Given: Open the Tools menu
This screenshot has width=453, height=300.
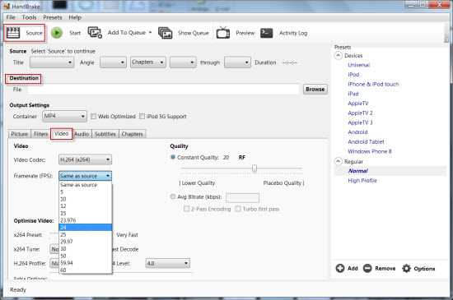Looking at the screenshot, I should pyautogui.click(x=29, y=17).
